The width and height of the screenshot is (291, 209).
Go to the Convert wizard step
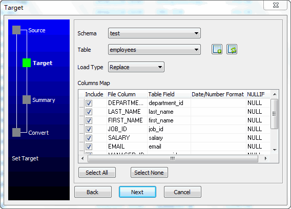tap(38, 133)
